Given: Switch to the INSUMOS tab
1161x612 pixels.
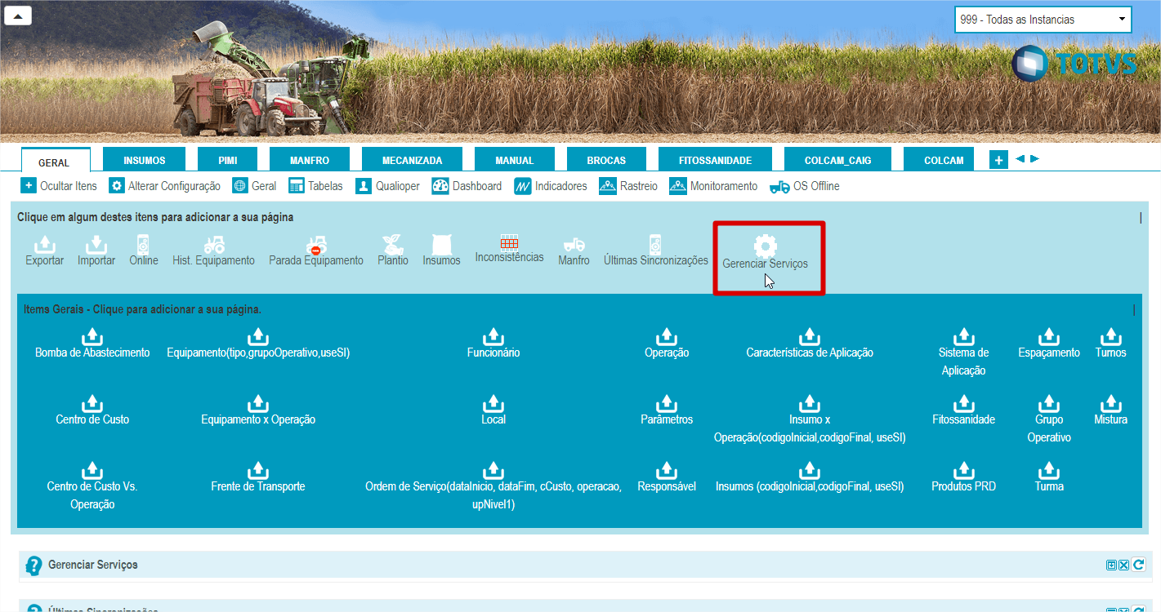Looking at the screenshot, I should tap(145, 160).
